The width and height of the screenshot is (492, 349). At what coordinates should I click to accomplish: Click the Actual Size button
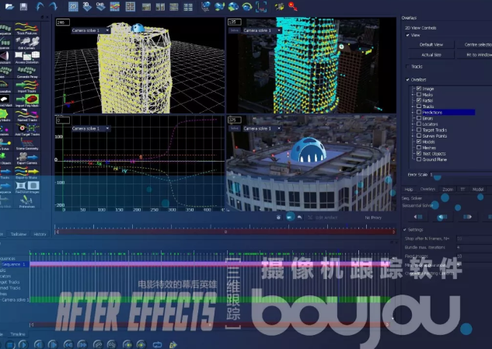click(x=431, y=54)
